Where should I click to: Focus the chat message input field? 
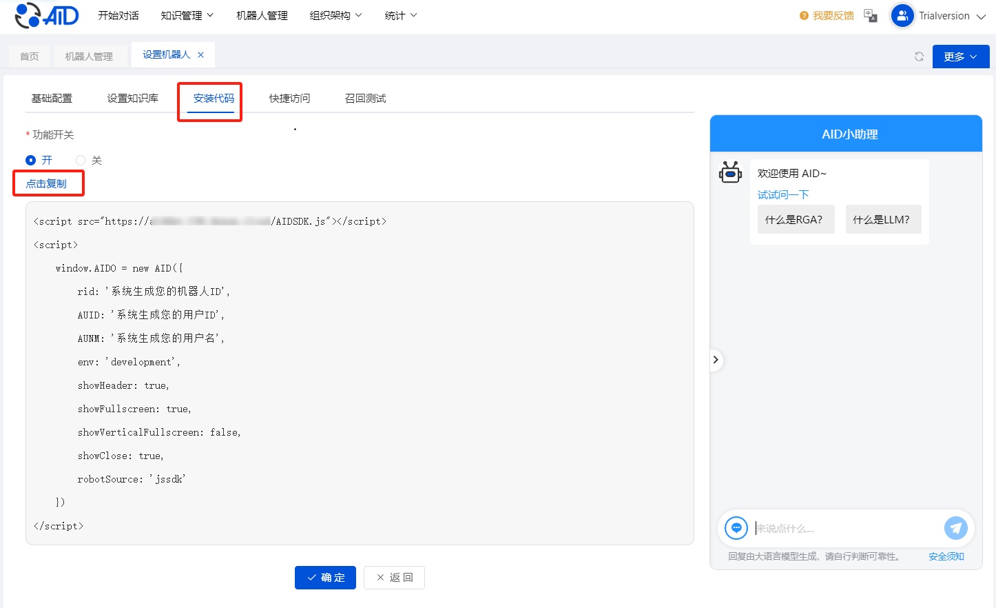click(847, 528)
